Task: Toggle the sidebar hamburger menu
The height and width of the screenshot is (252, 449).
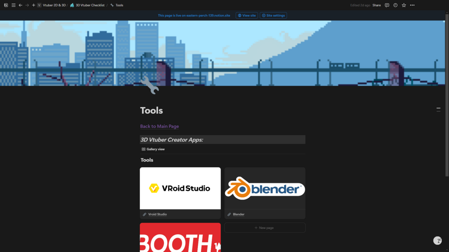Action: 13,5
